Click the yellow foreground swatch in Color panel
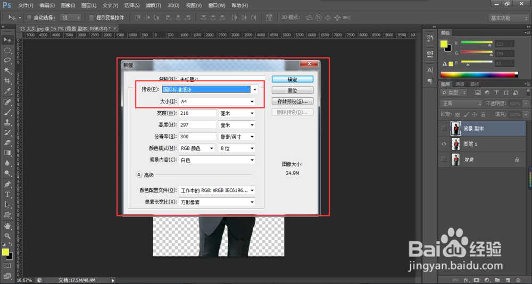Screen dimensions: 532x284 [x=444, y=44]
